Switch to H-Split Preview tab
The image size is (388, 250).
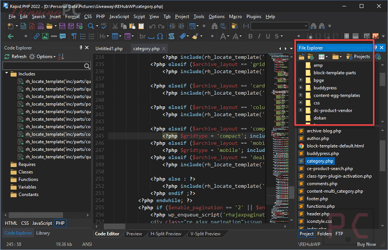[x=166, y=233]
